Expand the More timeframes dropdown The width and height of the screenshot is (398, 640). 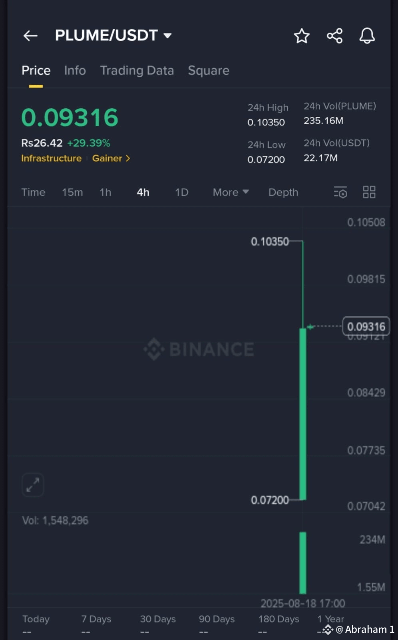(231, 192)
